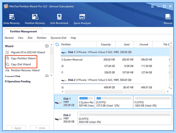Viewport: 176px width, 133px height.
Task: Open Data Recovery tool
Action: tap(12, 19)
